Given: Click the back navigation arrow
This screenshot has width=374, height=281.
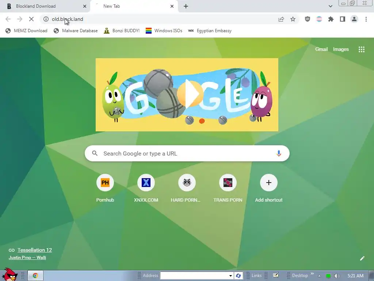Looking at the screenshot, I should click(x=8, y=19).
